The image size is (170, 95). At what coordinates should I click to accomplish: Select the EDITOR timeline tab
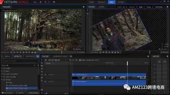pyautogui.click(x=45, y=56)
